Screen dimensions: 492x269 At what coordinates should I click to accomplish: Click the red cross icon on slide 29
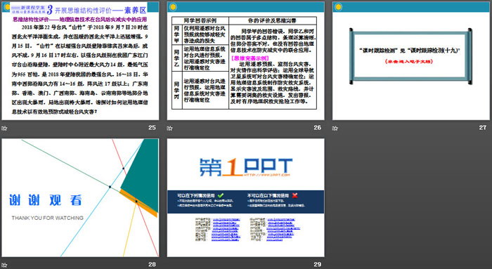[x=294, y=195]
